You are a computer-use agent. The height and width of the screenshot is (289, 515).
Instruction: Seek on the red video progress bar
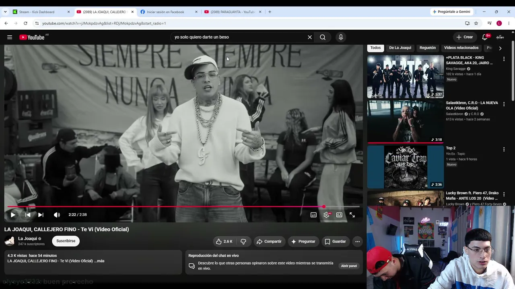click(183, 207)
